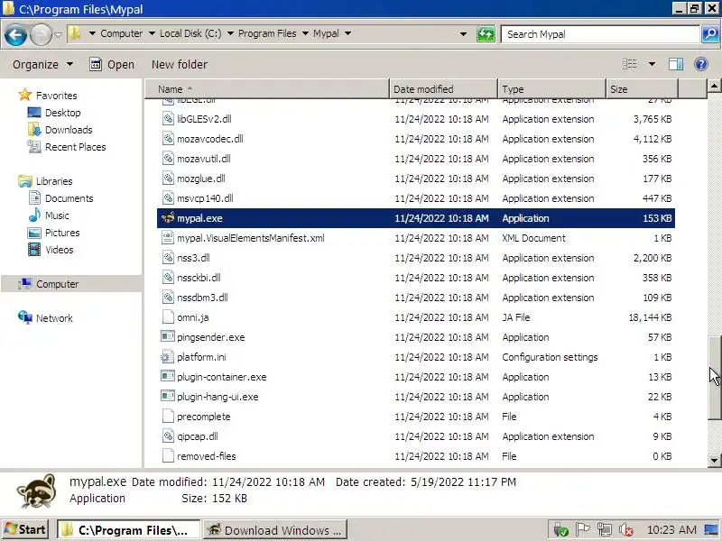Click the mozavcodec.dll file icon

(x=168, y=139)
